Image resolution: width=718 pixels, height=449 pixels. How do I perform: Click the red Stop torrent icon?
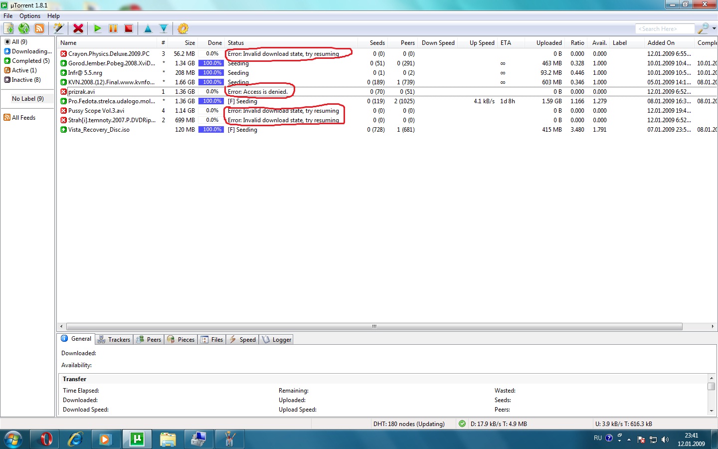tap(129, 28)
